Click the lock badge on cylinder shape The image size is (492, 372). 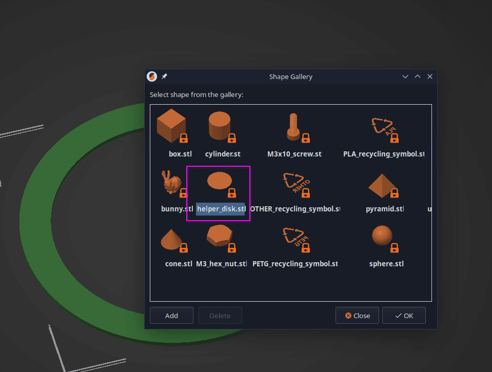tap(232, 138)
